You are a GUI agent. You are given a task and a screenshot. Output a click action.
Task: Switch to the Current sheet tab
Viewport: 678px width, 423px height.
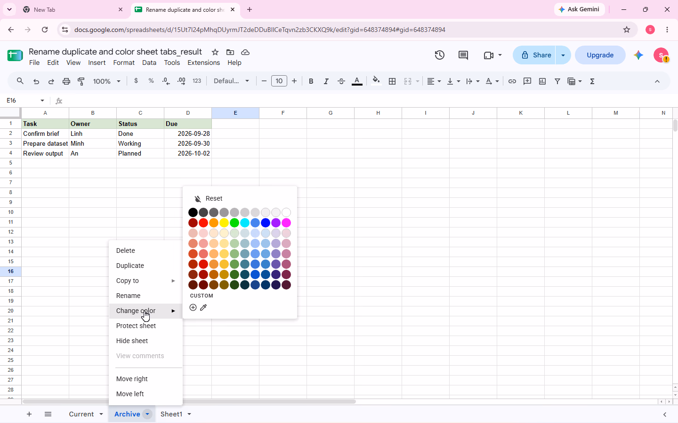click(81, 414)
